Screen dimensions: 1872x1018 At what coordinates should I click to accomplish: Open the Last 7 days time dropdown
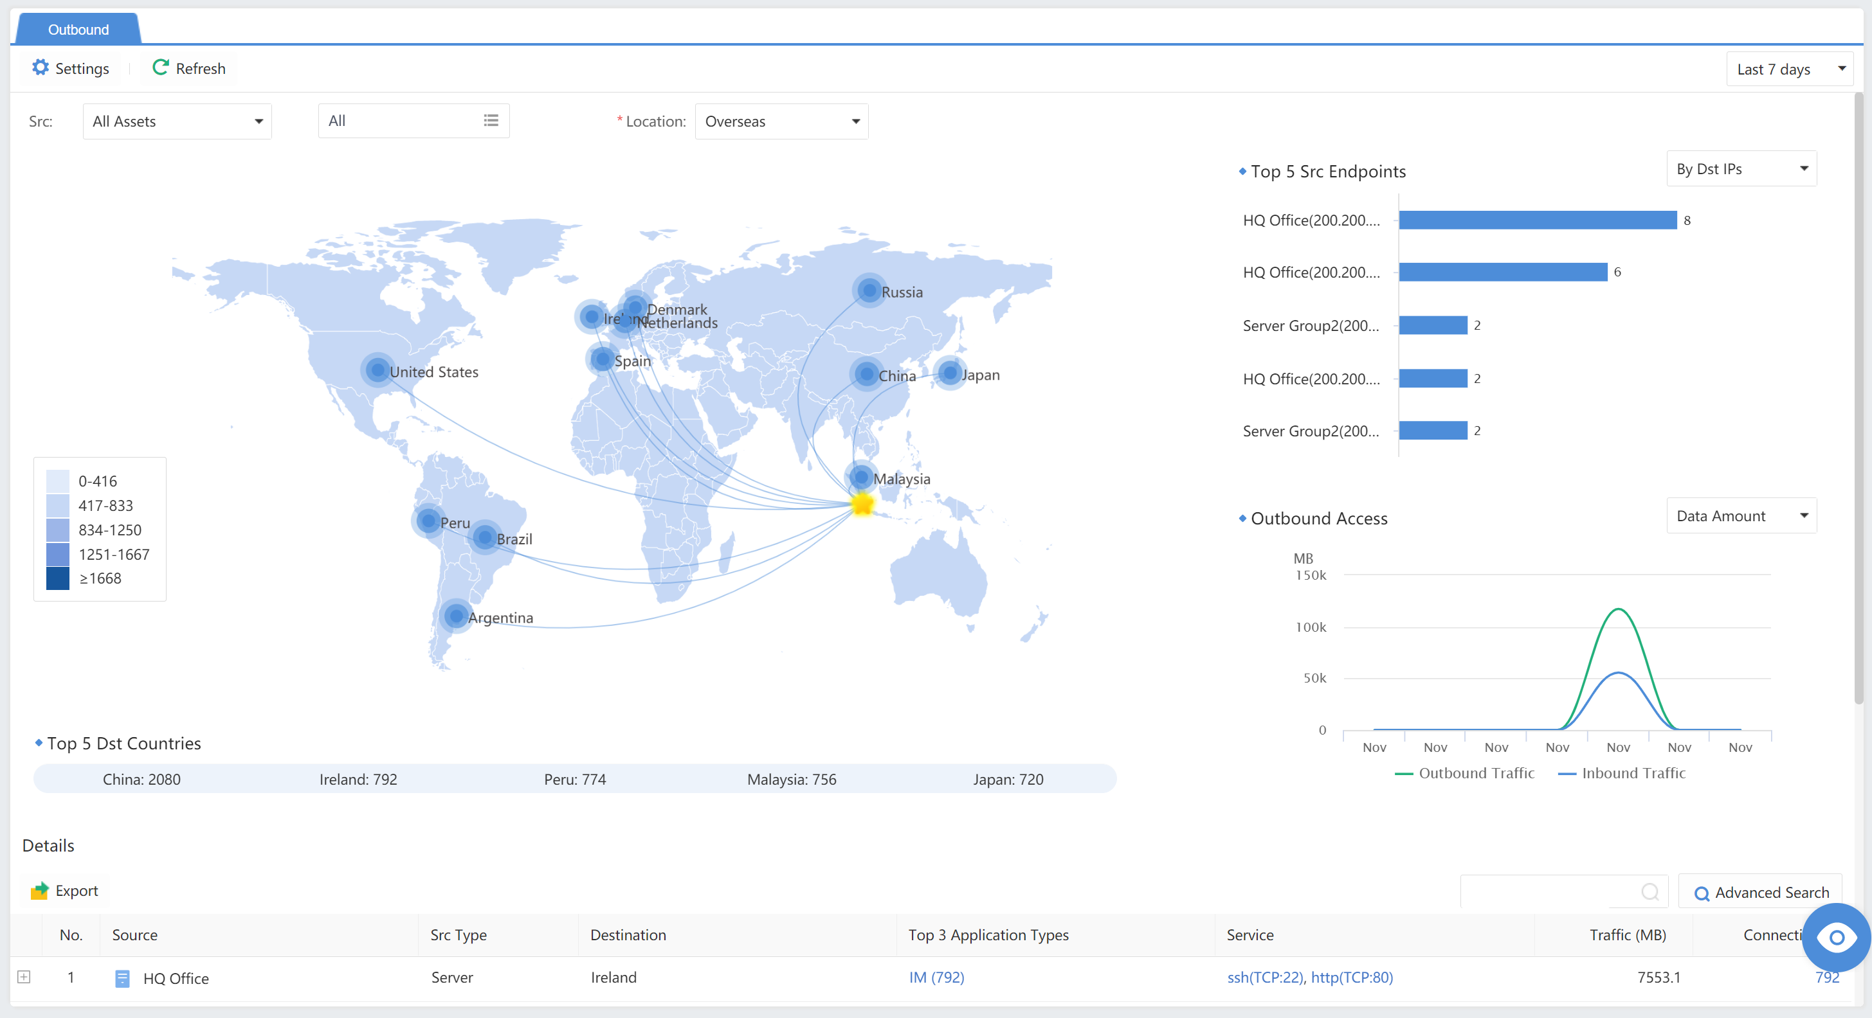click(x=1788, y=69)
